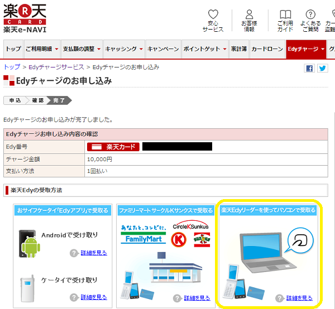Click おサイフケータイ Edyアプリで受取る header
Viewport: 335px width, 309px height.
pos(63,210)
